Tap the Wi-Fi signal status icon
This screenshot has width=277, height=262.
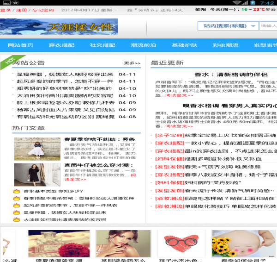pos(237,3)
